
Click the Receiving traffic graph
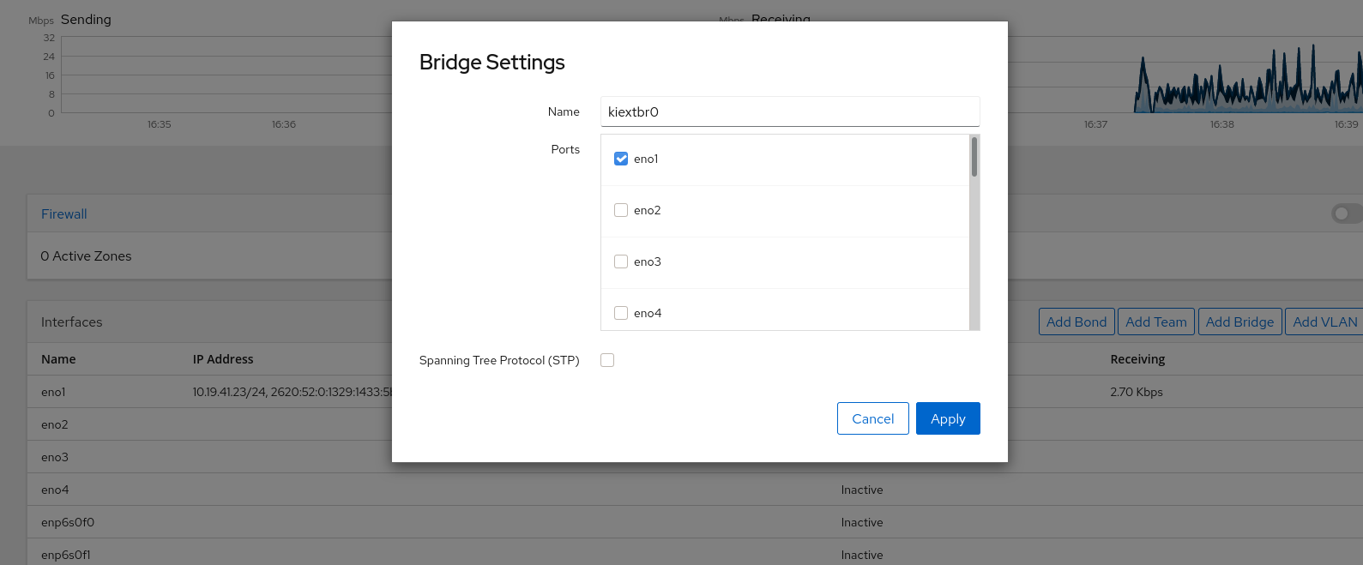[x=1185, y=75]
